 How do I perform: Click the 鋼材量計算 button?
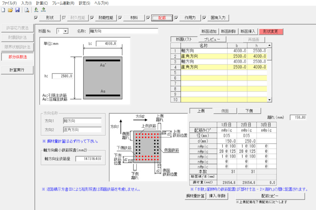[195, 196]
